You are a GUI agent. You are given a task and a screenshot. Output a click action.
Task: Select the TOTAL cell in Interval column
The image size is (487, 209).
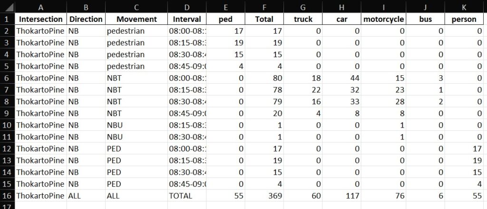click(186, 195)
